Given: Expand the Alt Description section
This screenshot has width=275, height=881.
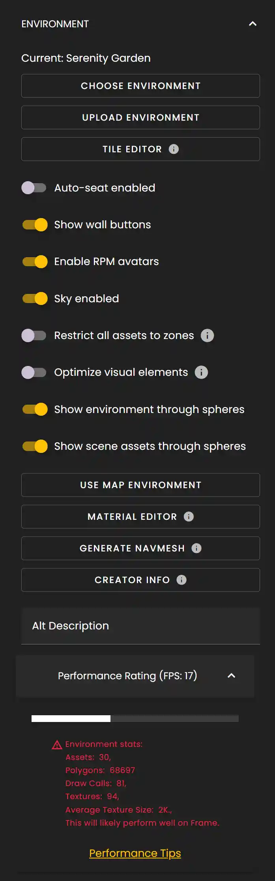Looking at the screenshot, I should [x=140, y=626].
